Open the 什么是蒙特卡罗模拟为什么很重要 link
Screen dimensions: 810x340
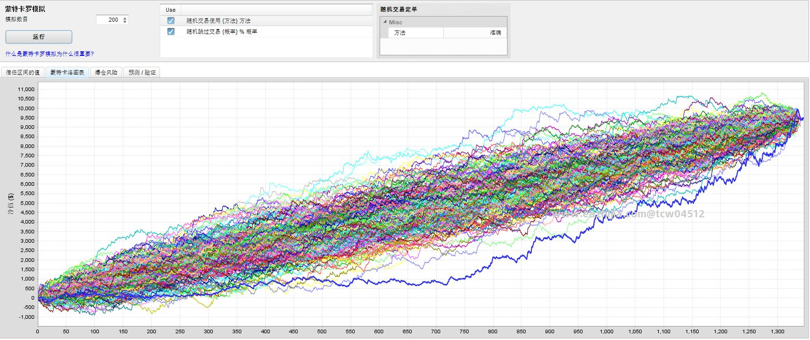click(x=50, y=53)
